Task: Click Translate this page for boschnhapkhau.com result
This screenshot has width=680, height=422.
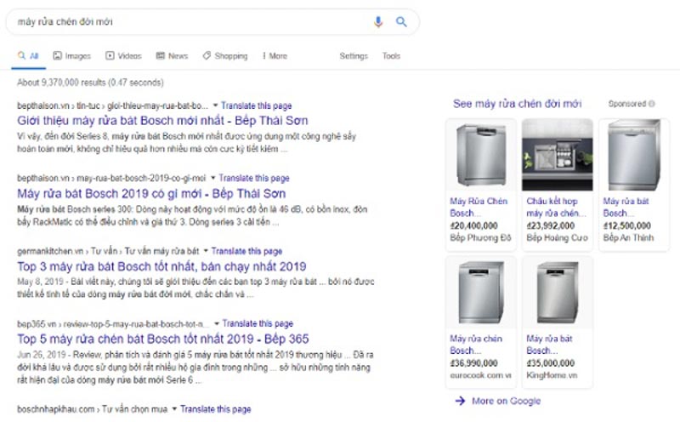Action: (x=216, y=409)
